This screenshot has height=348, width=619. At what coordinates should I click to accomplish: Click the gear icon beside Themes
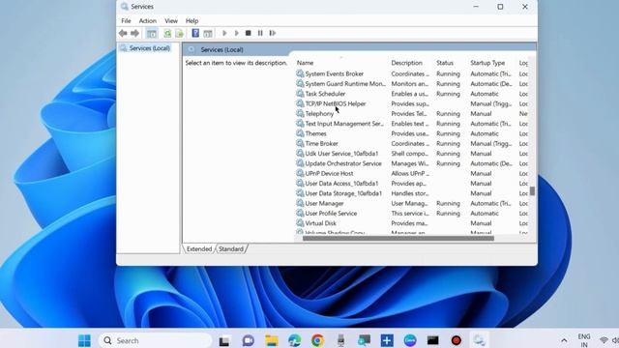(300, 133)
